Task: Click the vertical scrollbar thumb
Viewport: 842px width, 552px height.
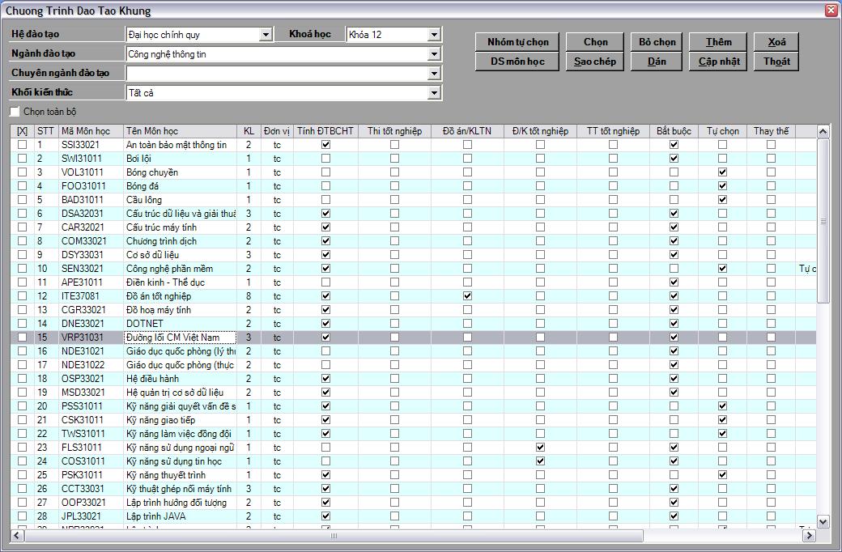Action: pos(823,221)
